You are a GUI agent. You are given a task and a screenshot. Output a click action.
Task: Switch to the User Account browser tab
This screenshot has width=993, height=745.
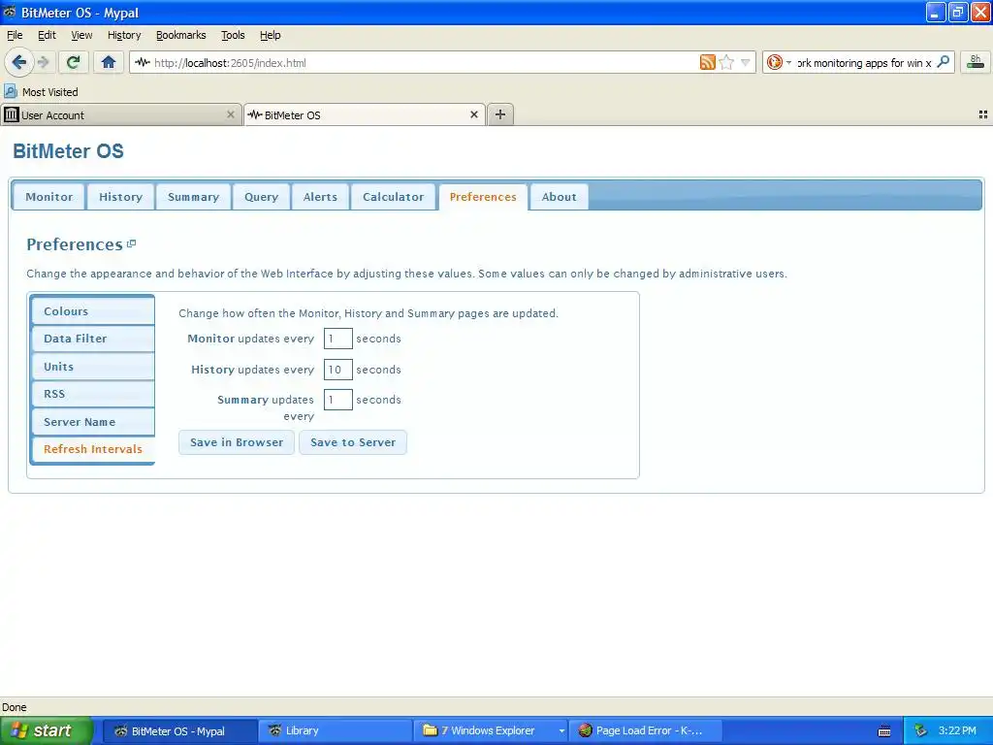coord(120,114)
